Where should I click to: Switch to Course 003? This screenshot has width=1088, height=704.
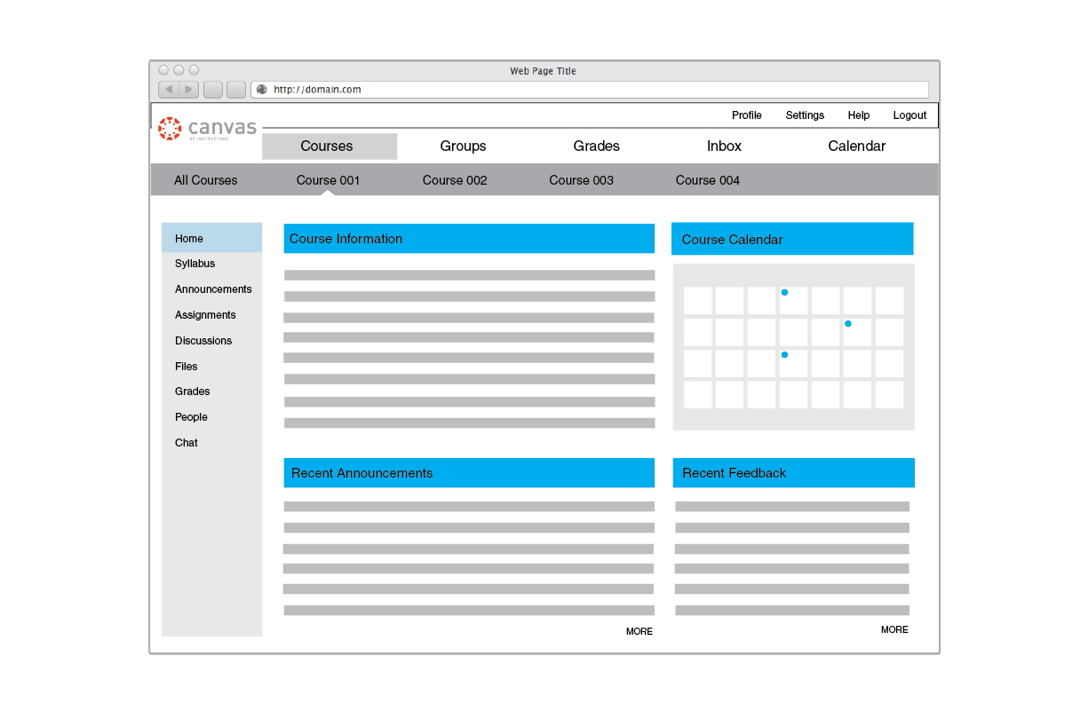pyautogui.click(x=582, y=180)
